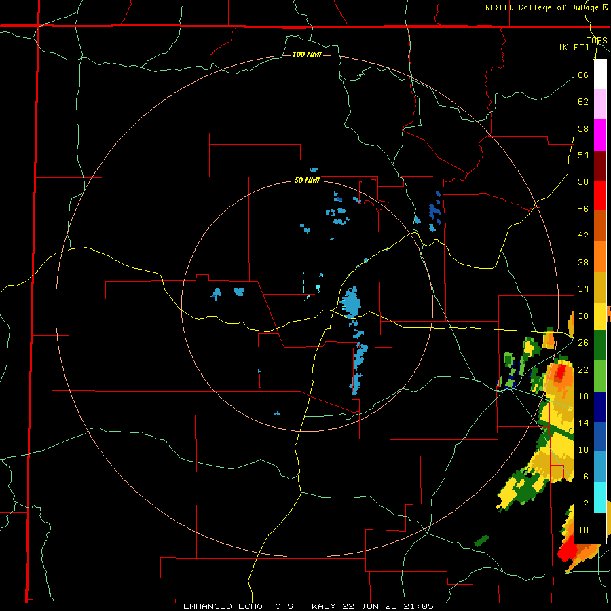Click the 66 legend value
611x611 pixels.
point(583,75)
